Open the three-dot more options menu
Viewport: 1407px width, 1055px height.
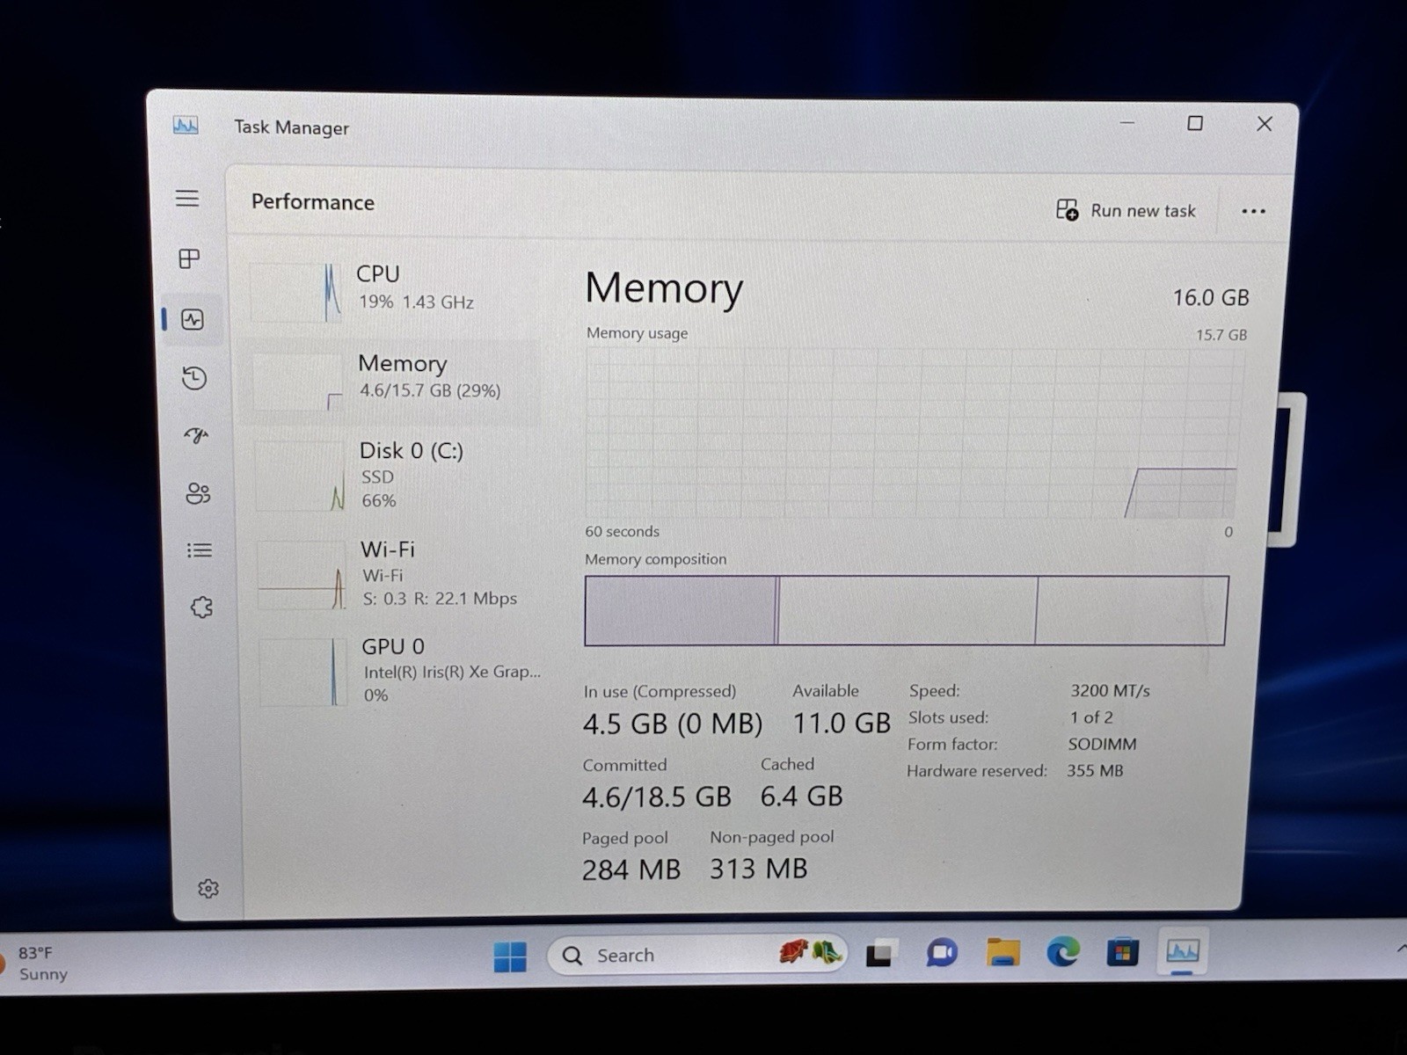pos(1253,212)
